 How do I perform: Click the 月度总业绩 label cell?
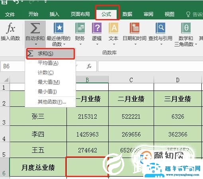click(x=38, y=167)
